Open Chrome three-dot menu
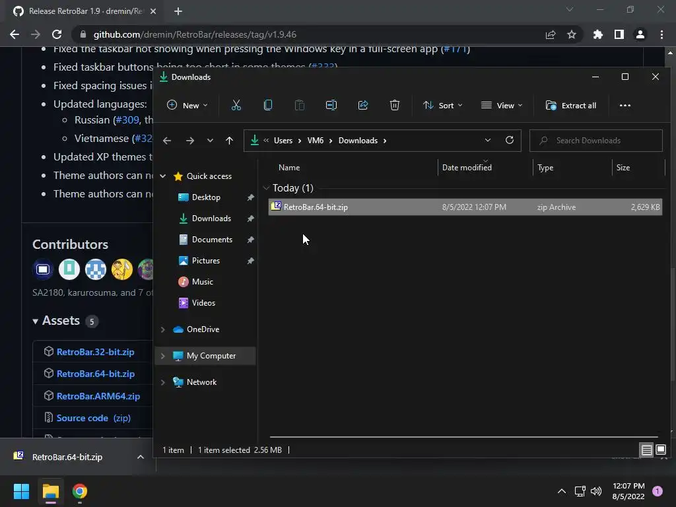Screen dimensions: 676x507 tap(661, 34)
